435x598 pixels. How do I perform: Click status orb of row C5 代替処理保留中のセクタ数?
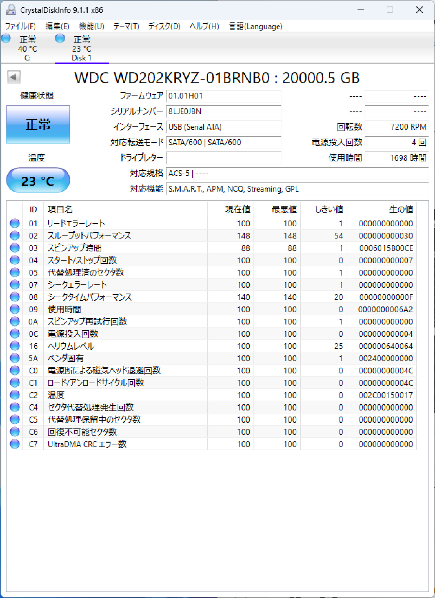(x=15, y=419)
